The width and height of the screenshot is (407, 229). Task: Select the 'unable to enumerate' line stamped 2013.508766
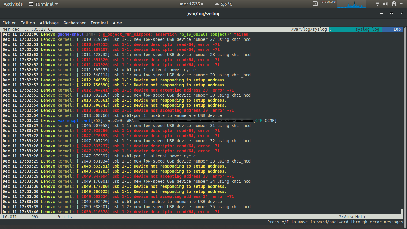(x=112, y=115)
